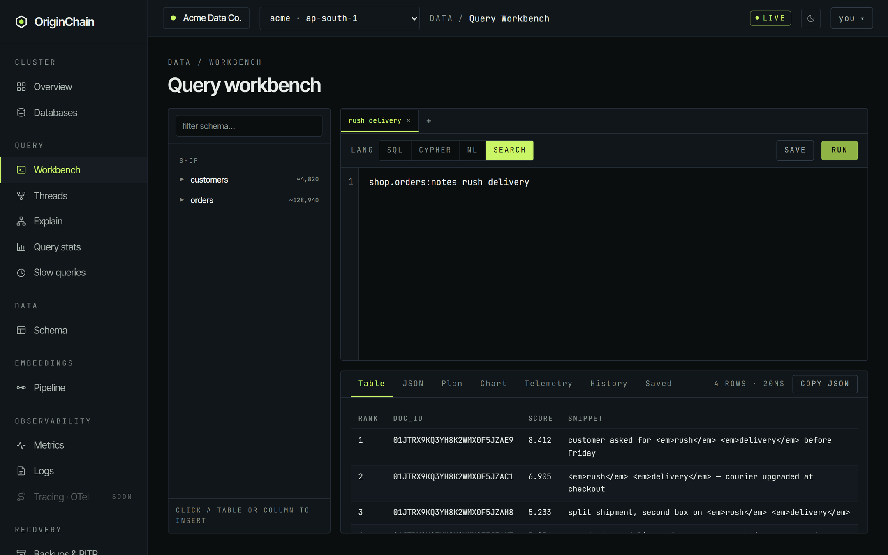Image resolution: width=888 pixels, height=555 pixels.
Task: Expand the orders table tree arrow
Action: pos(181,200)
